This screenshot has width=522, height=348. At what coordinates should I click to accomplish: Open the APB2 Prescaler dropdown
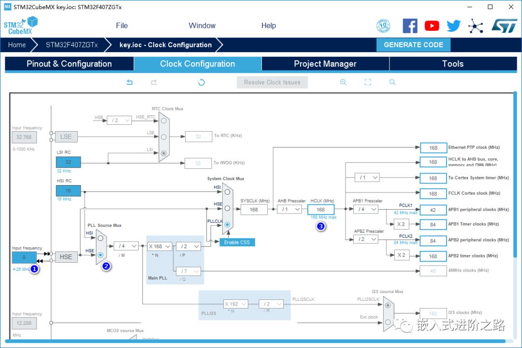(x=366, y=239)
